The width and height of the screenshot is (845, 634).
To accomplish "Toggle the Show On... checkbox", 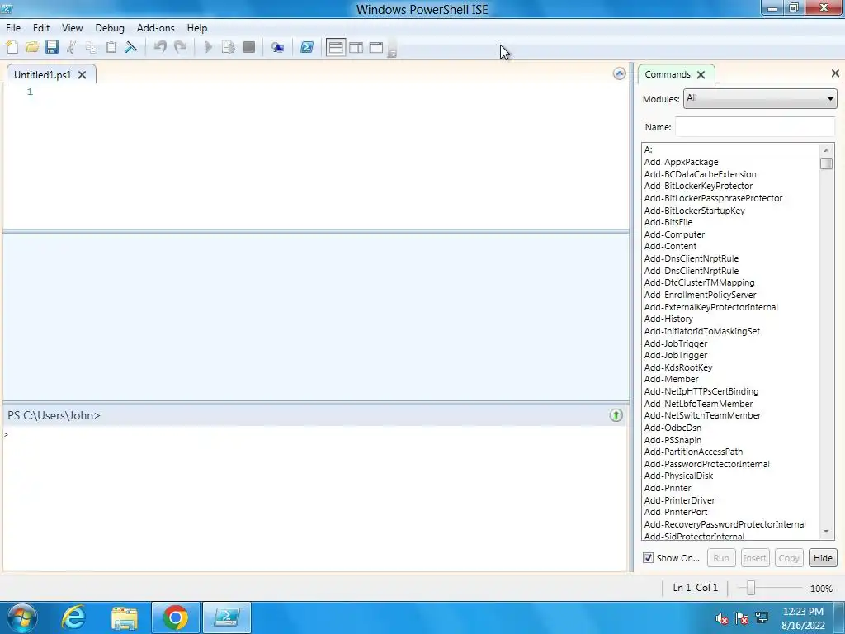I will click(648, 558).
